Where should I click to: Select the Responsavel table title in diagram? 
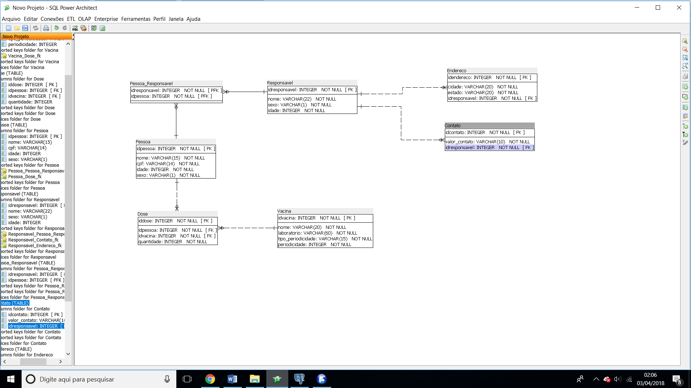(280, 83)
